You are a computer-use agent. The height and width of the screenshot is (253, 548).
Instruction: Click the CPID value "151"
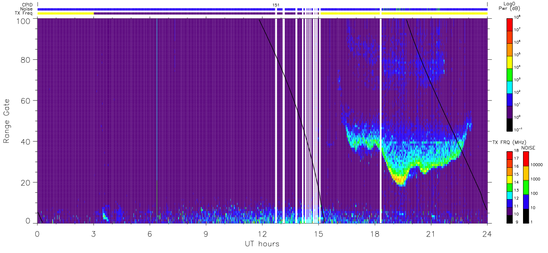pos(276,4)
